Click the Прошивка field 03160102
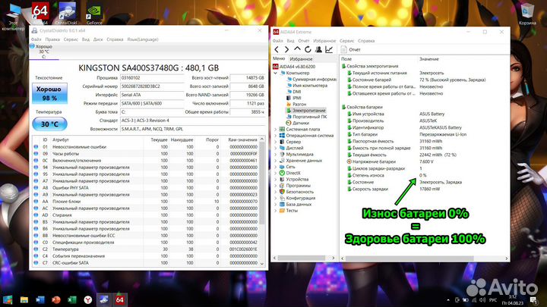 pyautogui.click(x=152, y=77)
